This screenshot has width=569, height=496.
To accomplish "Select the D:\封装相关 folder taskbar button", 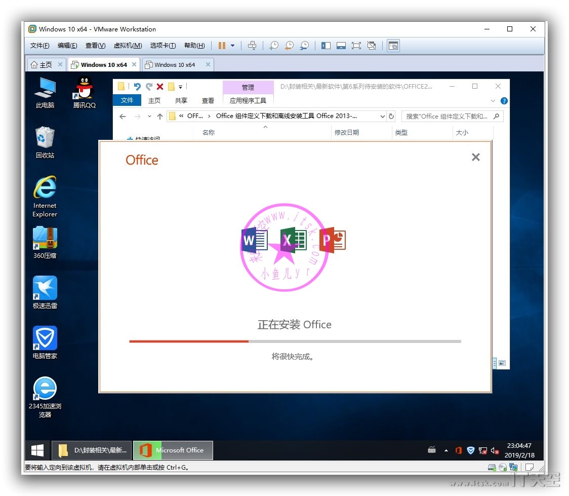I will tap(92, 450).
